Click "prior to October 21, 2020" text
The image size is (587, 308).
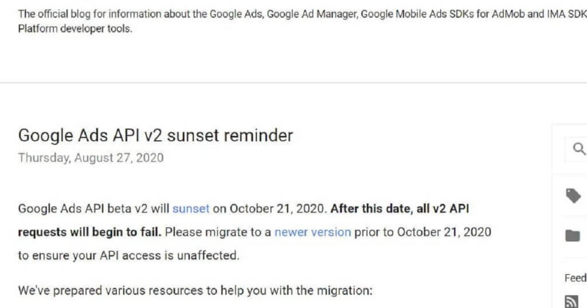[422, 232]
